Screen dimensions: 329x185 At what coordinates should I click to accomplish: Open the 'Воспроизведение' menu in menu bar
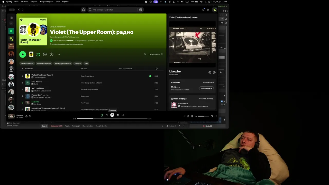tap(47, 2)
